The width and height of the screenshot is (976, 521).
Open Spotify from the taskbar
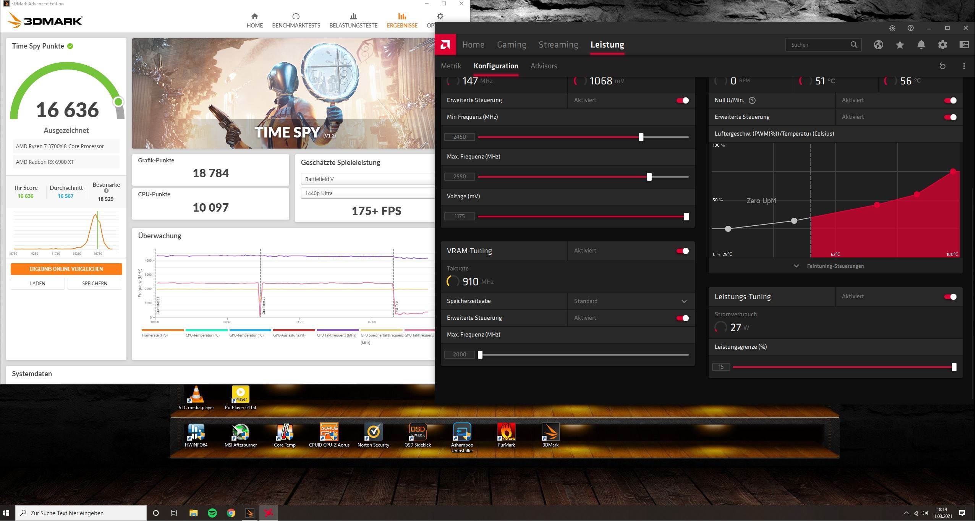click(x=212, y=513)
